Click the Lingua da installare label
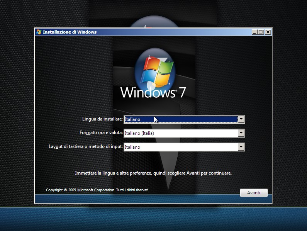 (102, 119)
